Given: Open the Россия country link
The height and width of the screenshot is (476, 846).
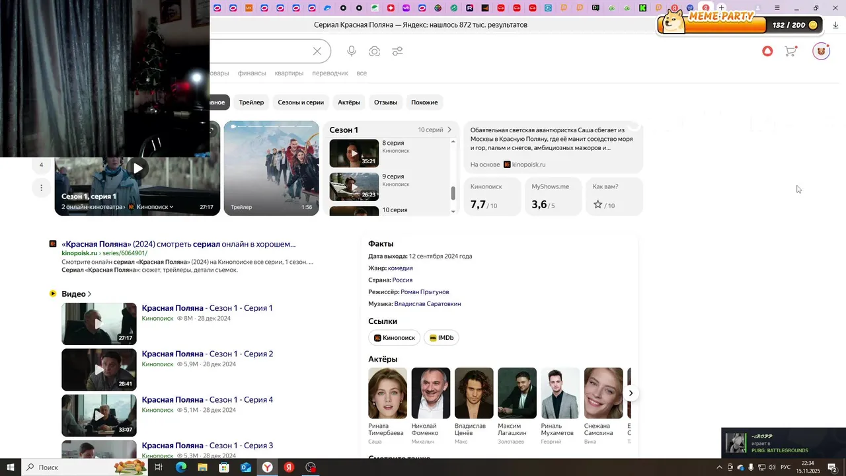Looking at the screenshot, I should click(x=403, y=280).
